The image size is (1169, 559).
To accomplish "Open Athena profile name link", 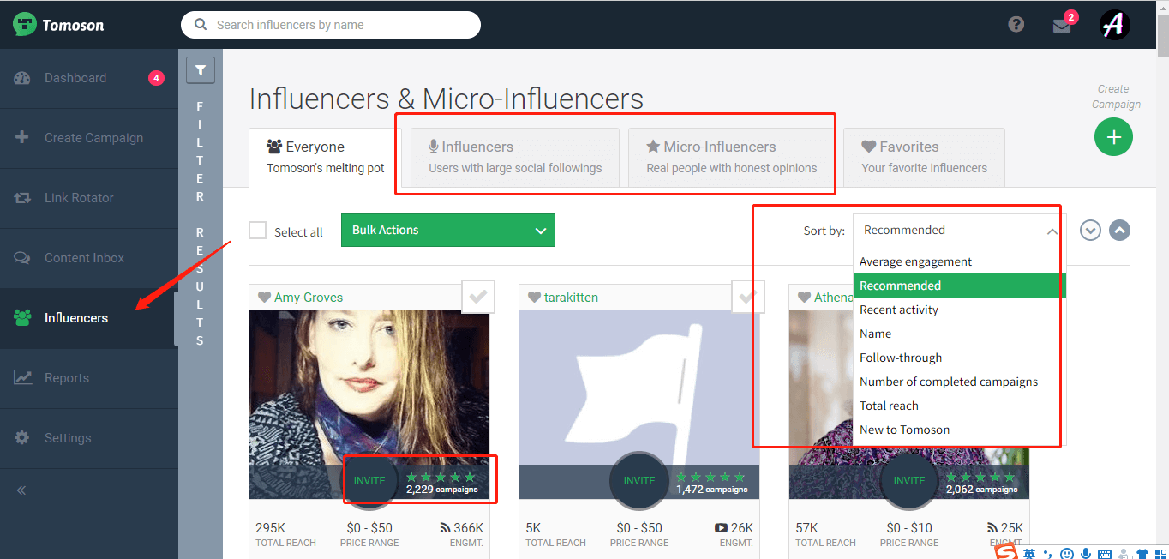I will point(834,298).
